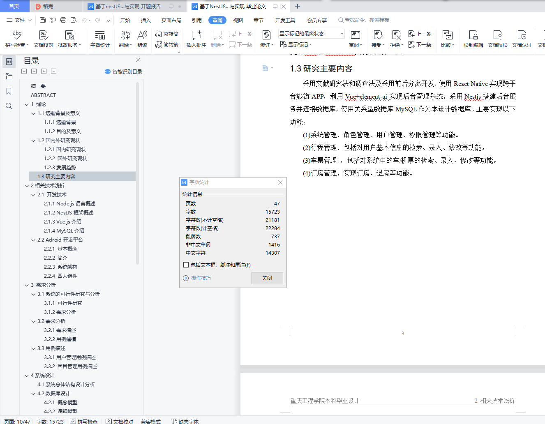
Task: Switch to the 插入 ribbon tab
Action: [x=146, y=20]
